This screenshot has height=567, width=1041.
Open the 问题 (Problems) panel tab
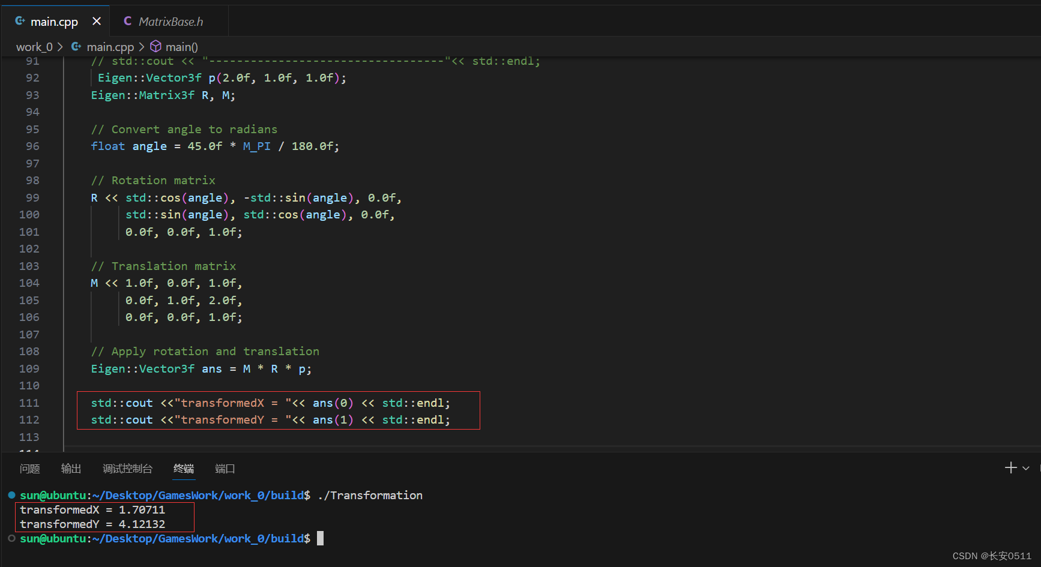click(29, 469)
